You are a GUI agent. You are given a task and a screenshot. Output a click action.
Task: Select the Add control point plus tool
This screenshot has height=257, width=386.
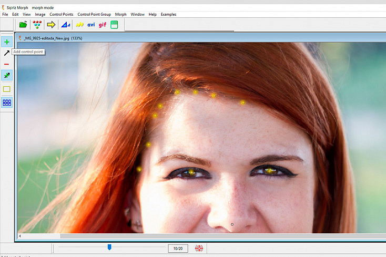click(7, 42)
